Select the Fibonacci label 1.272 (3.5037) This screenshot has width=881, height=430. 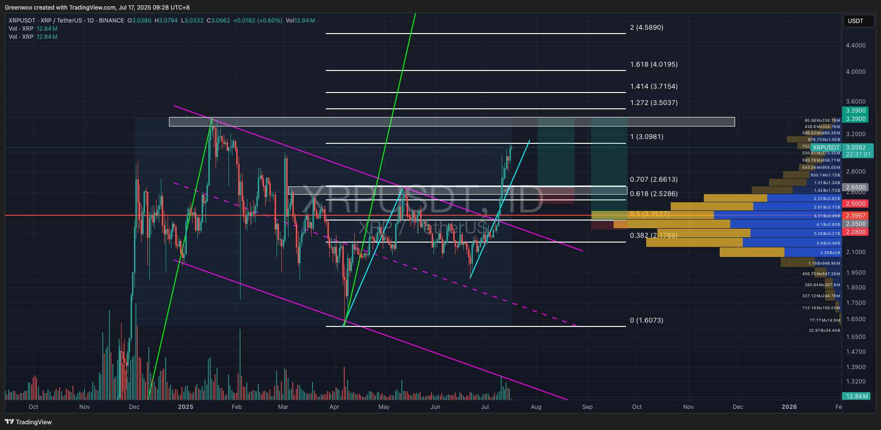(654, 103)
